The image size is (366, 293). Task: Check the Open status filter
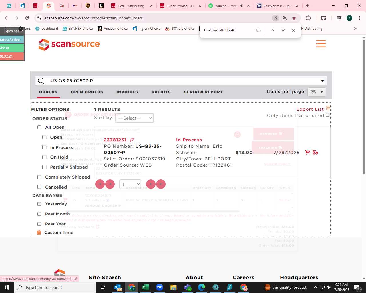(44, 137)
